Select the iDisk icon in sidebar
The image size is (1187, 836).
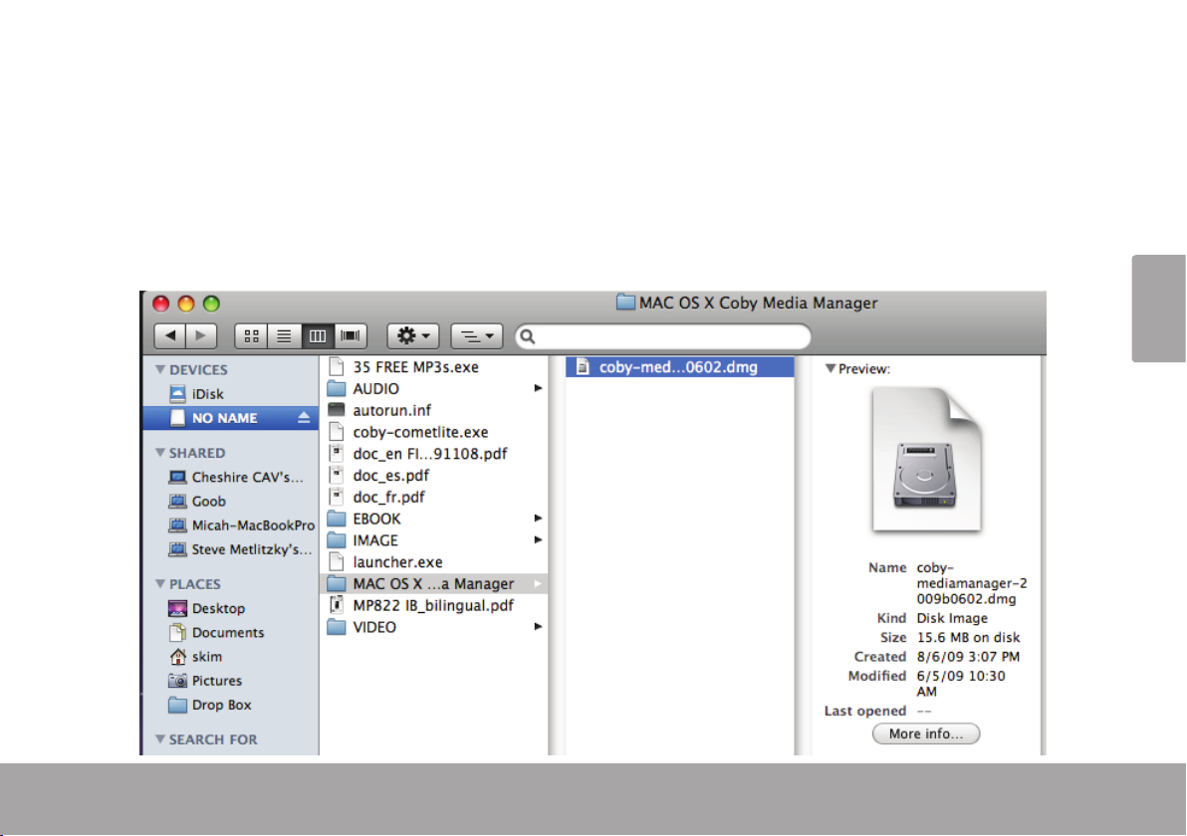coord(177,394)
